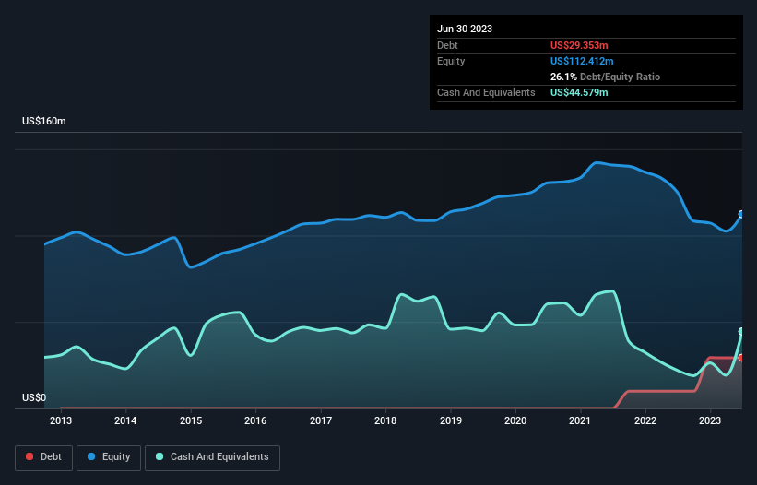Click the 2015 x-axis label
The width and height of the screenshot is (757, 485).
[x=191, y=420]
